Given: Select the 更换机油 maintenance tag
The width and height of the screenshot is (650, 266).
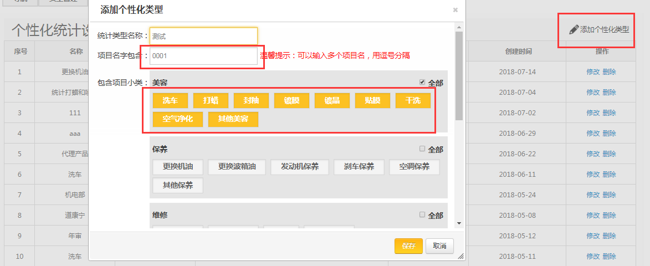Looking at the screenshot, I should 177,167.
